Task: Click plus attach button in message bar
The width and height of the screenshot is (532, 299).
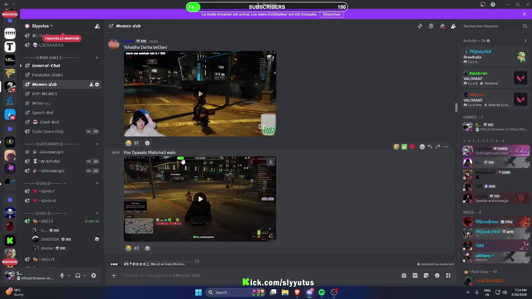Action: pos(113,275)
